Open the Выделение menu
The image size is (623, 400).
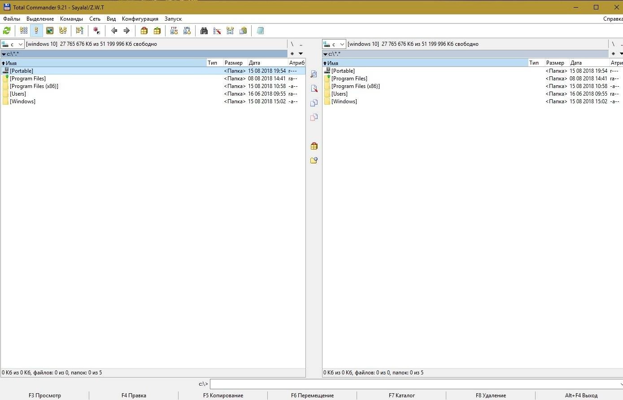[x=40, y=19]
